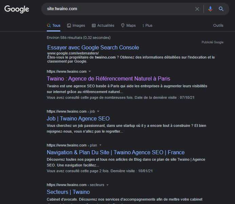Click the www.google.com/webmasters/ URL

click(x=73, y=53)
